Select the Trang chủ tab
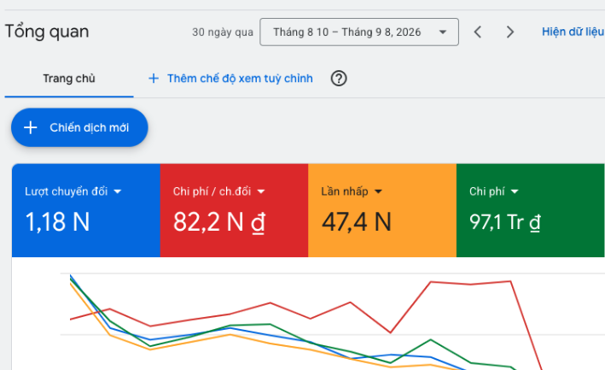Screen dimensions: 605x370 [69, 79]
